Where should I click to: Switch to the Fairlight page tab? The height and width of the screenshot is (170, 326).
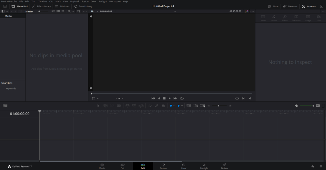pos(204,166)
